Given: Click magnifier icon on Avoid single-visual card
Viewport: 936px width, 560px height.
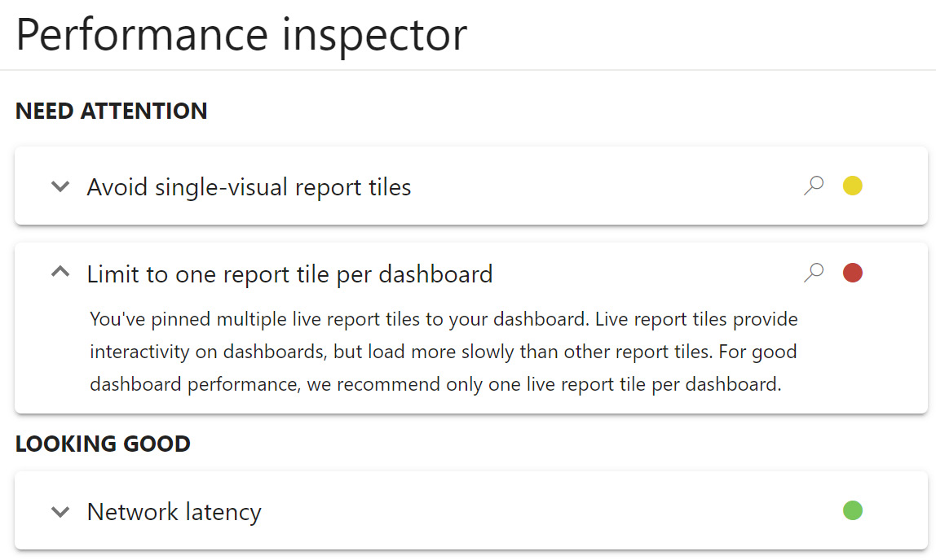Looking at the screenshot, I should (x=813, y=186).
